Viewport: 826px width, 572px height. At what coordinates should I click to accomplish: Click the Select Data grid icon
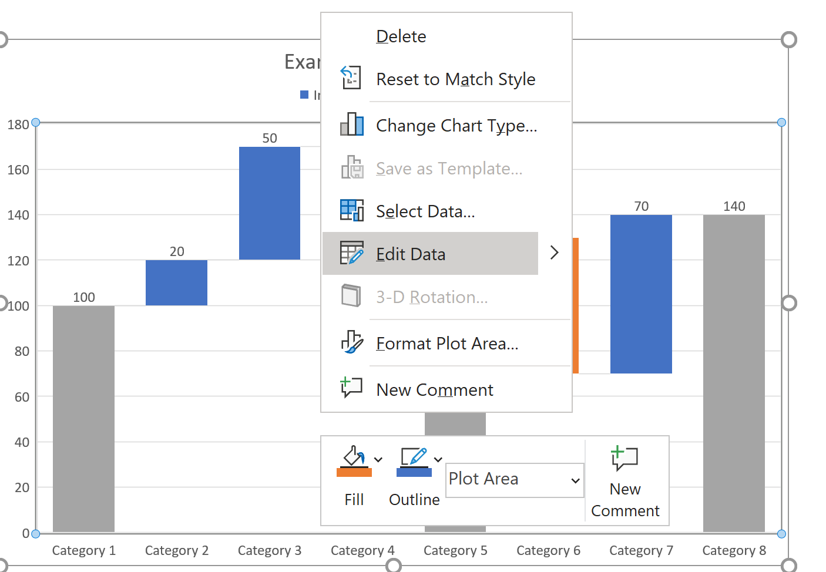352,210
